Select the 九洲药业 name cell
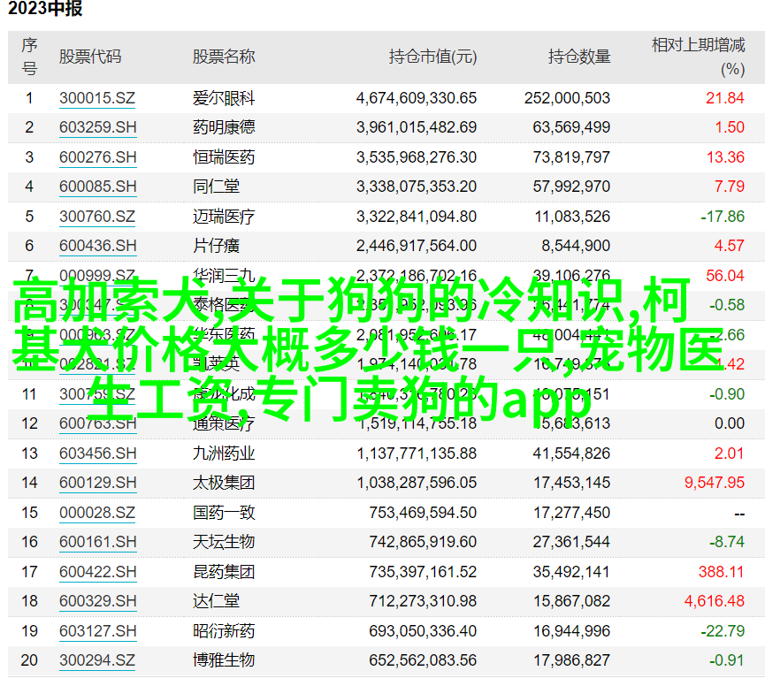Screen dimensions: 765x686 pyautogui.click(x=224, y=454)
